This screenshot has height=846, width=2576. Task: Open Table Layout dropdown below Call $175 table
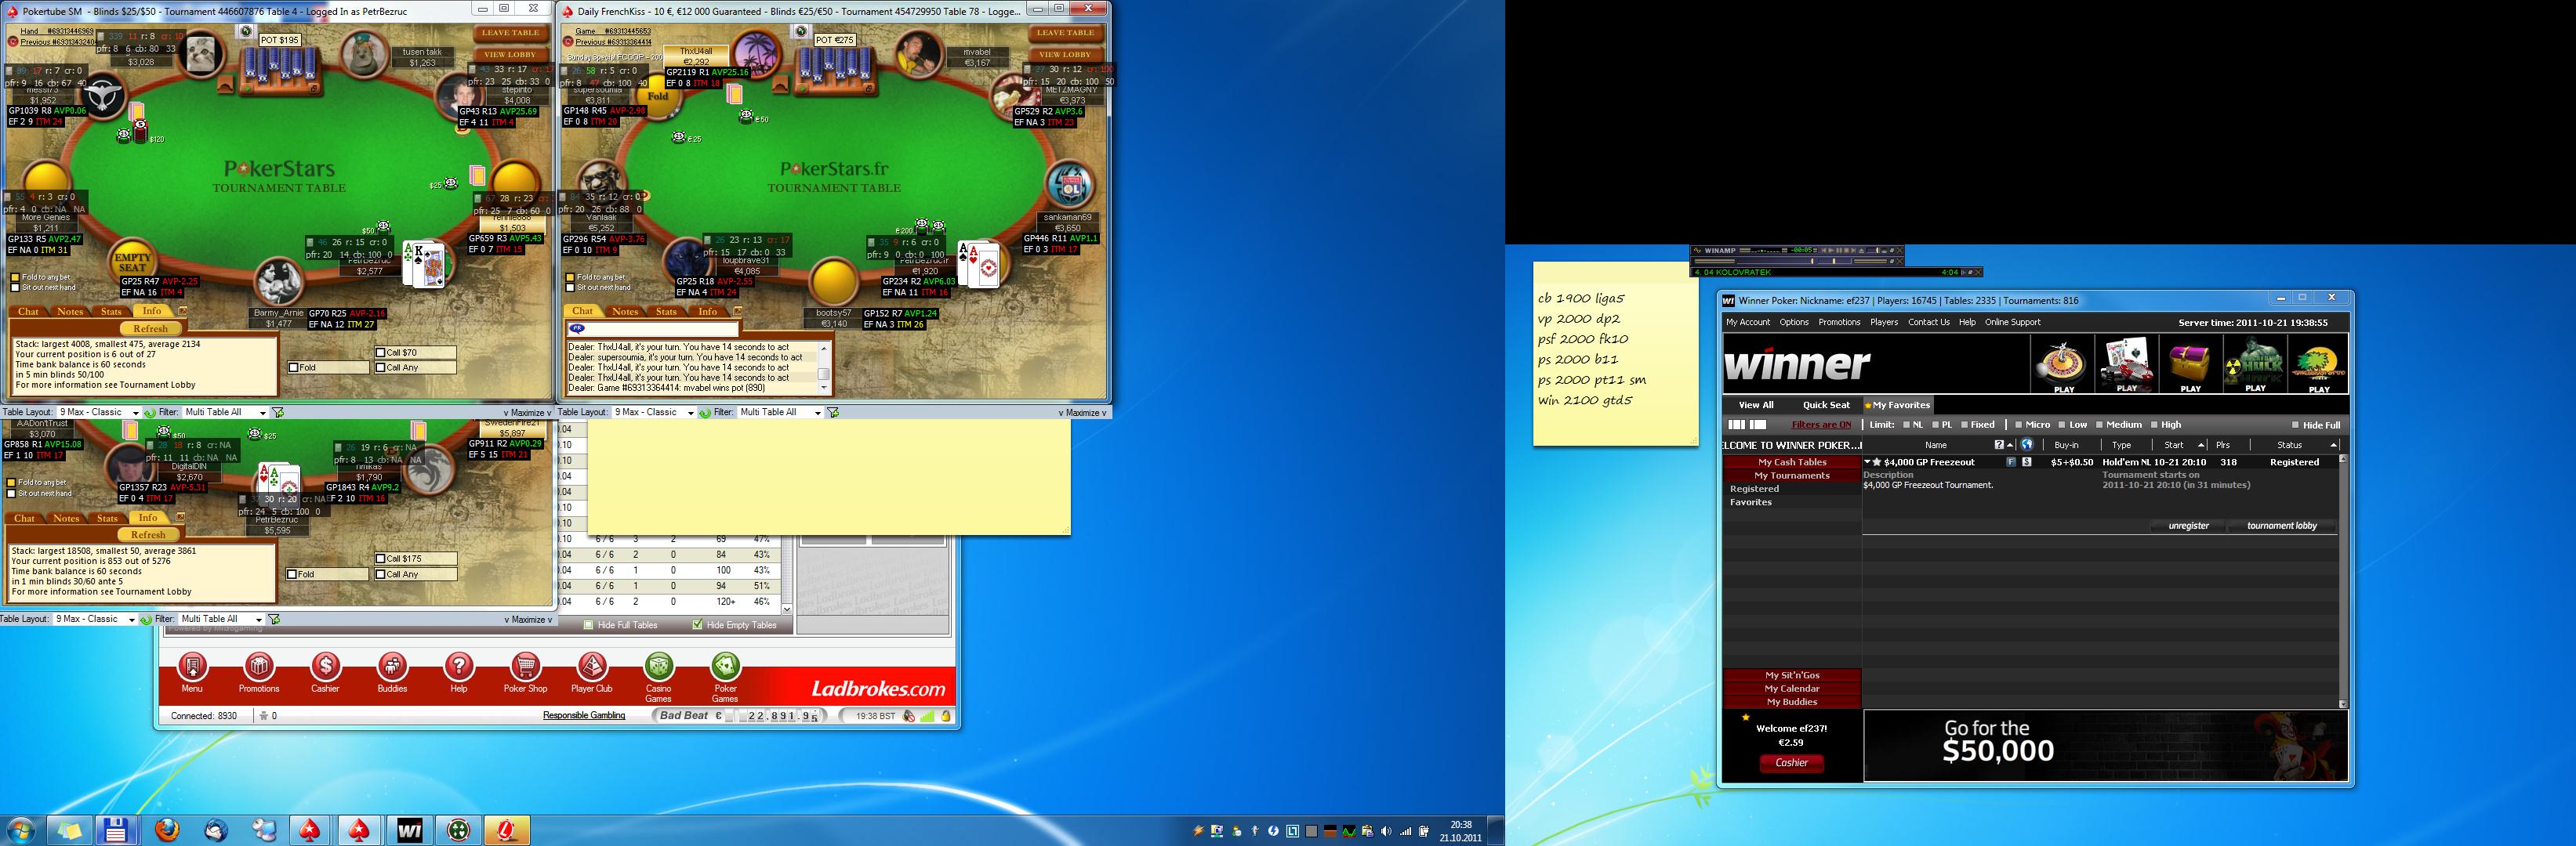[x=95, y=620]
